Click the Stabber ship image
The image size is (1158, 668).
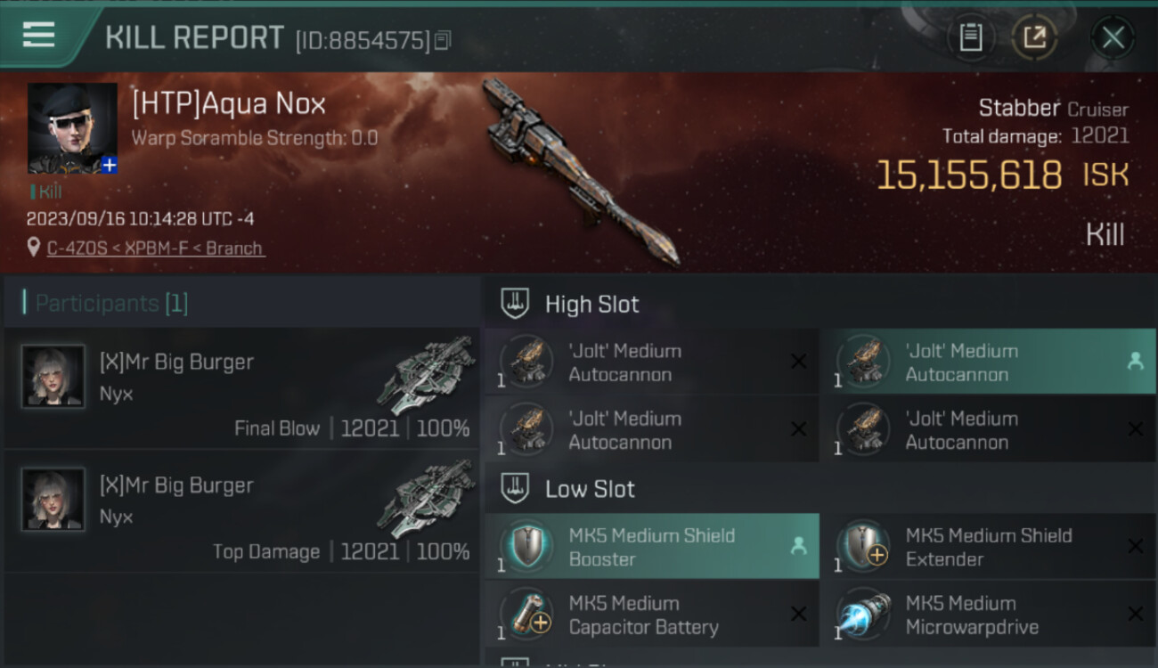coord(581,171)
